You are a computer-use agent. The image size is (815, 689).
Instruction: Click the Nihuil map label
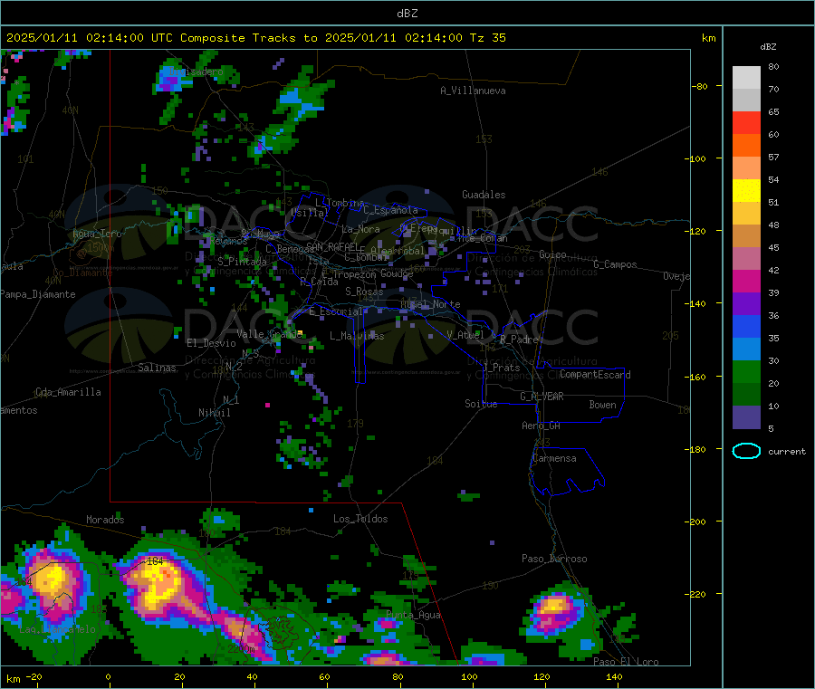click(x=214, y=413)
